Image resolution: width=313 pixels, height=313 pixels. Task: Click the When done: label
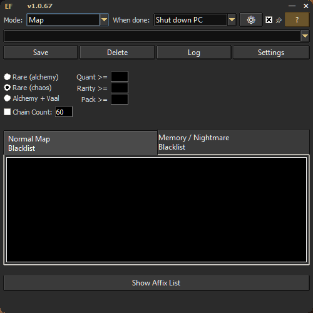click(131, 20)
